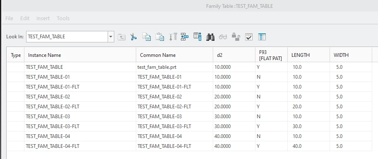Screen dimensions: 378x159
Task: Click the Edit table with Excel icon
Action: pos(262,37)
